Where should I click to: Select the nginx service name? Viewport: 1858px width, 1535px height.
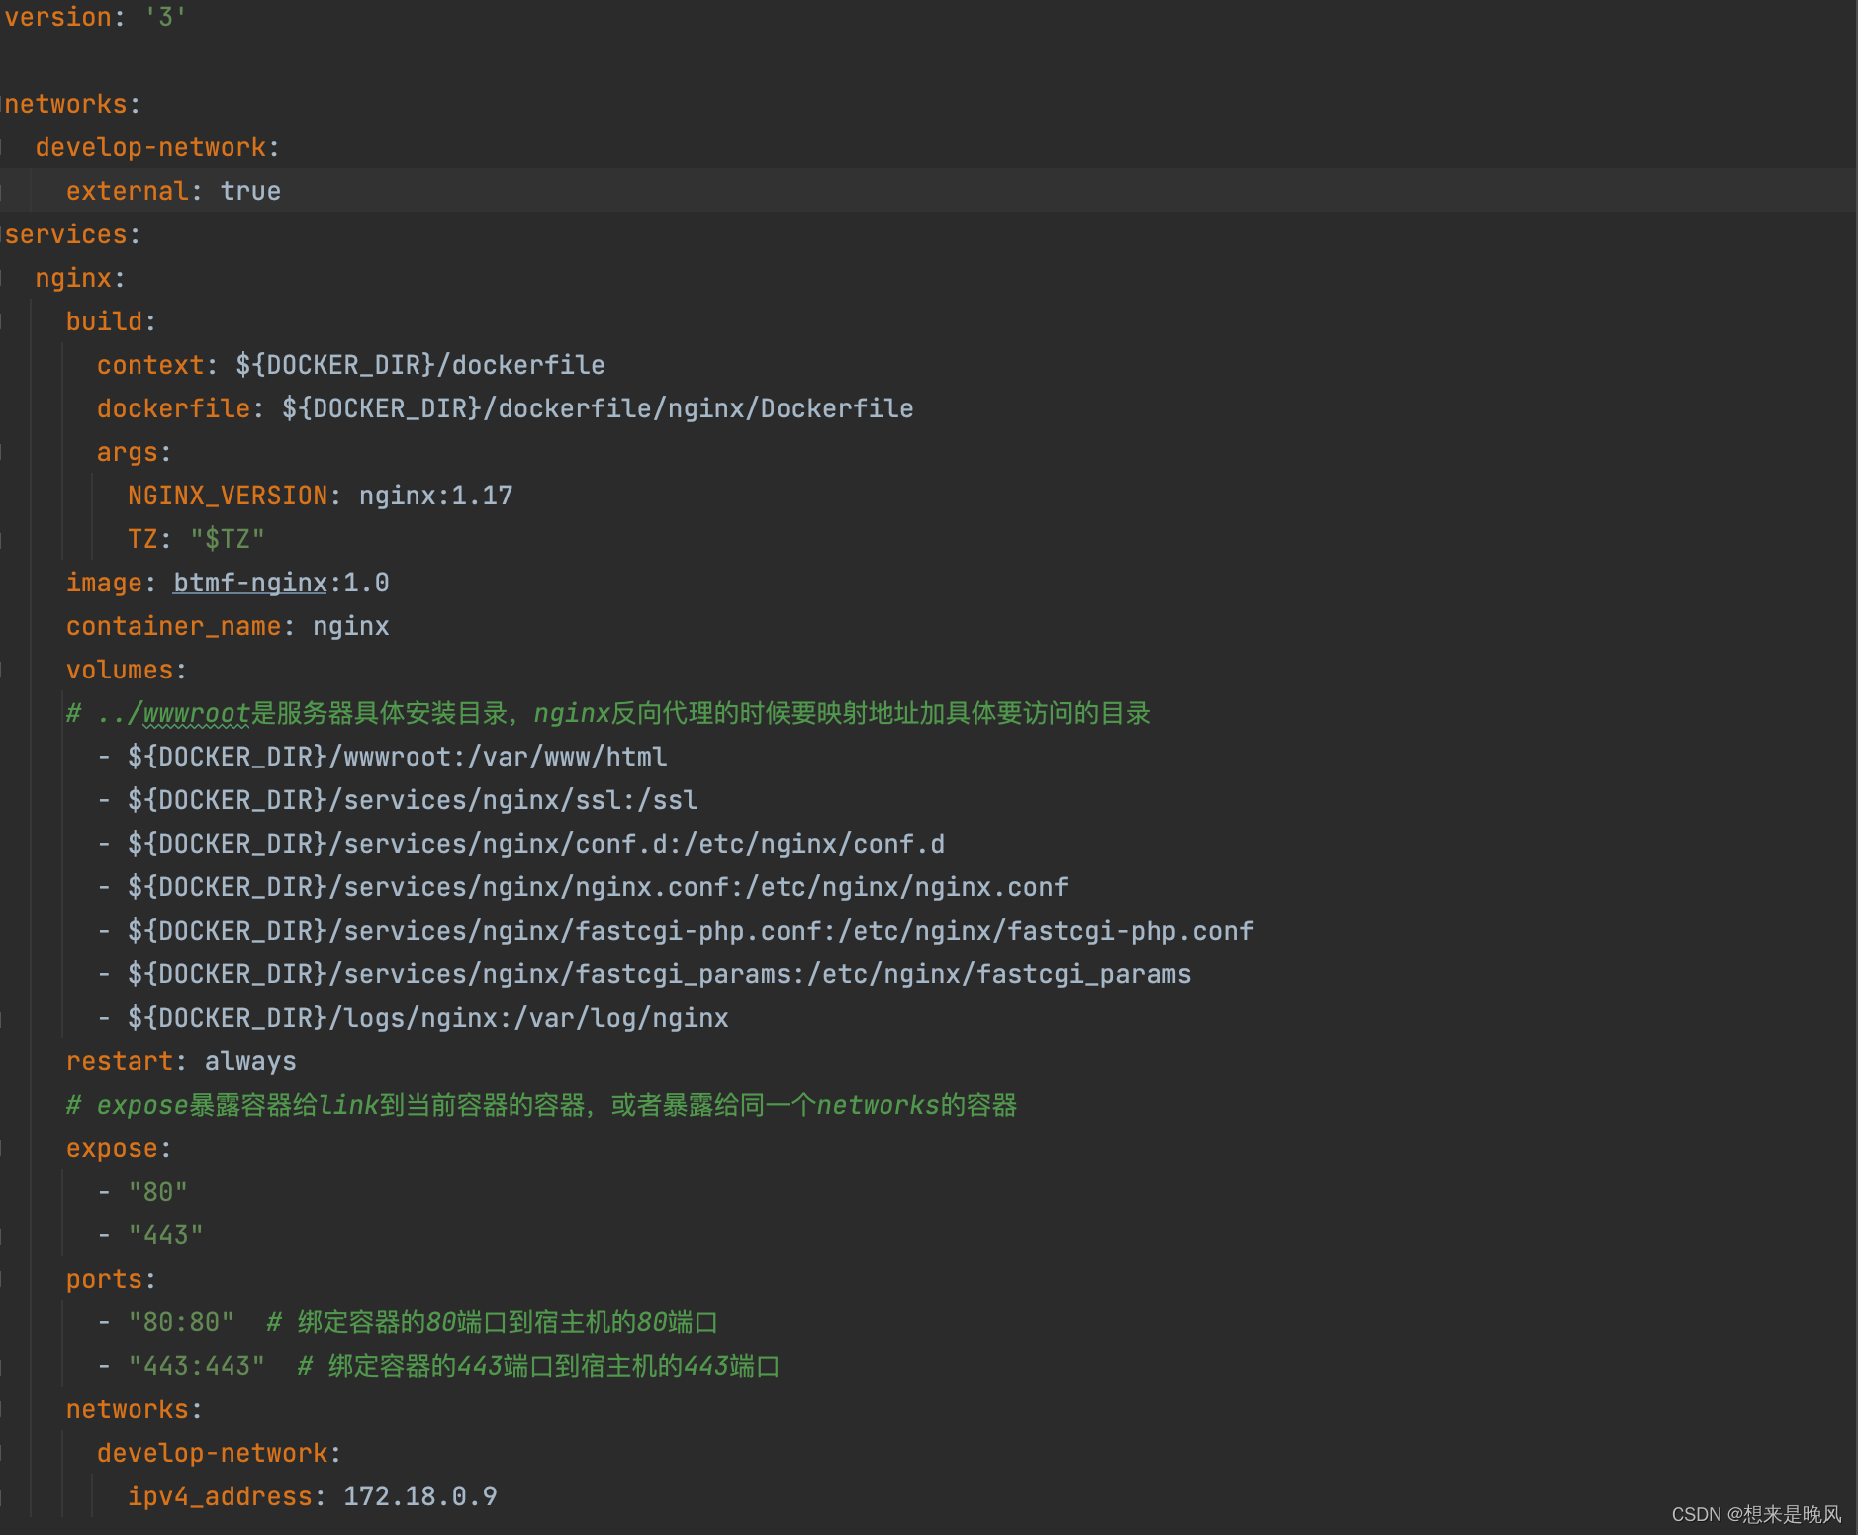coord(74,278)
